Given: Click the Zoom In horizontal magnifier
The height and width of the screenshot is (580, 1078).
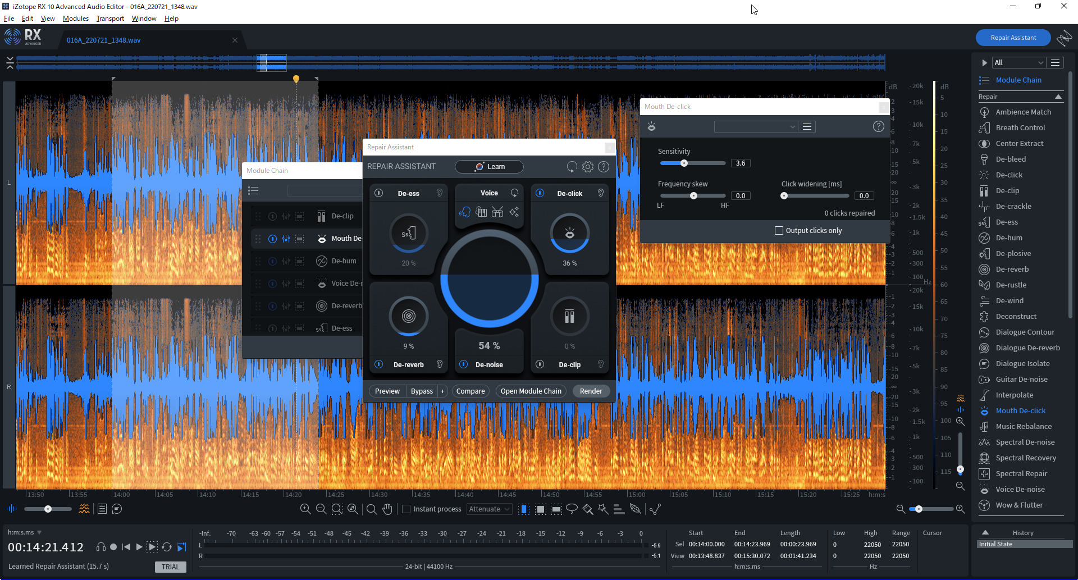Looking at the screenshot, I should point(305,509).
